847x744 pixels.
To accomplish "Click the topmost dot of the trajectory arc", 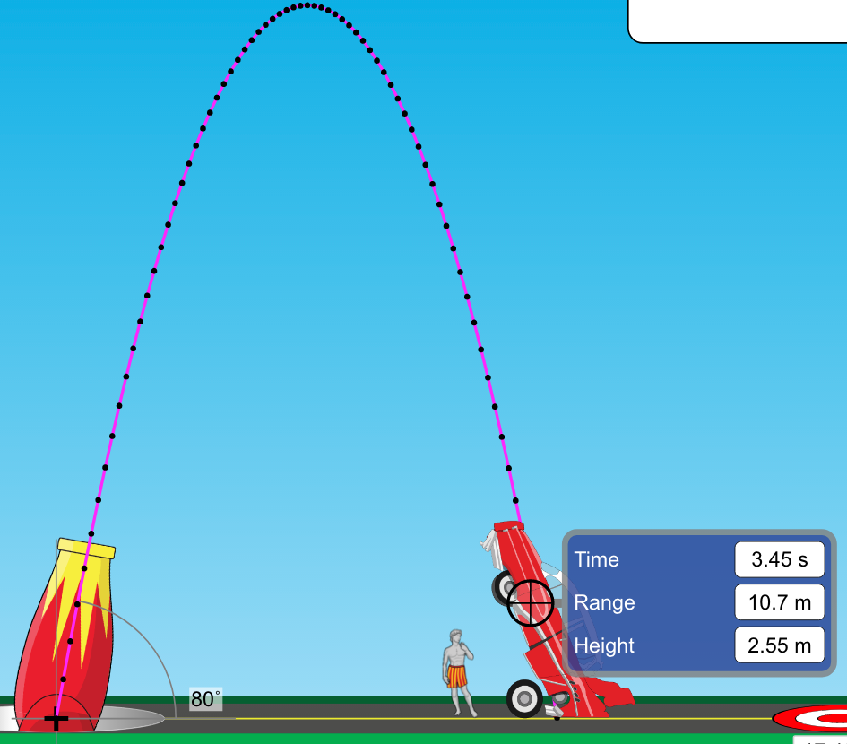I will click(x=307, y=6).
